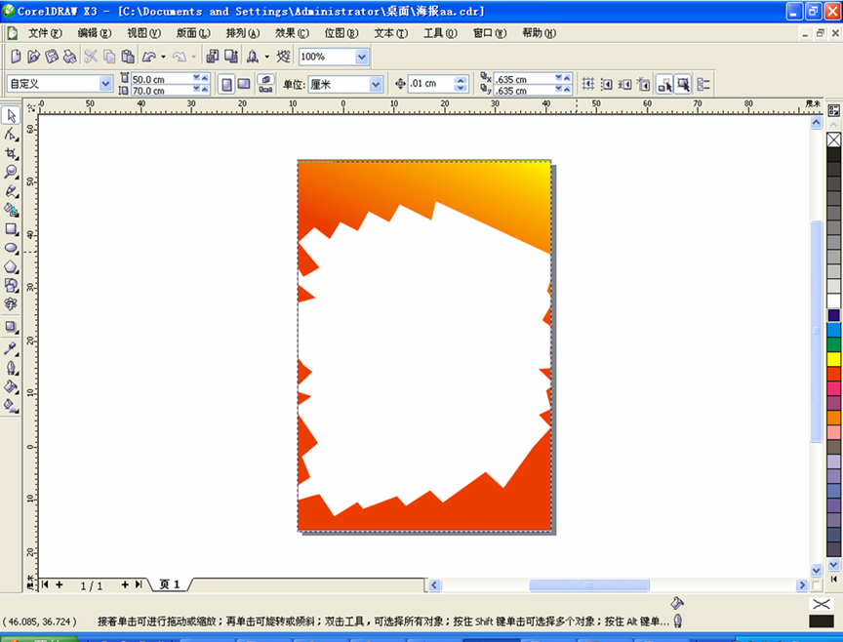The height and width of the screenshot is (642, 843).
Task: Open the 单位 units dropdown (厘米)
Action: 376,85
